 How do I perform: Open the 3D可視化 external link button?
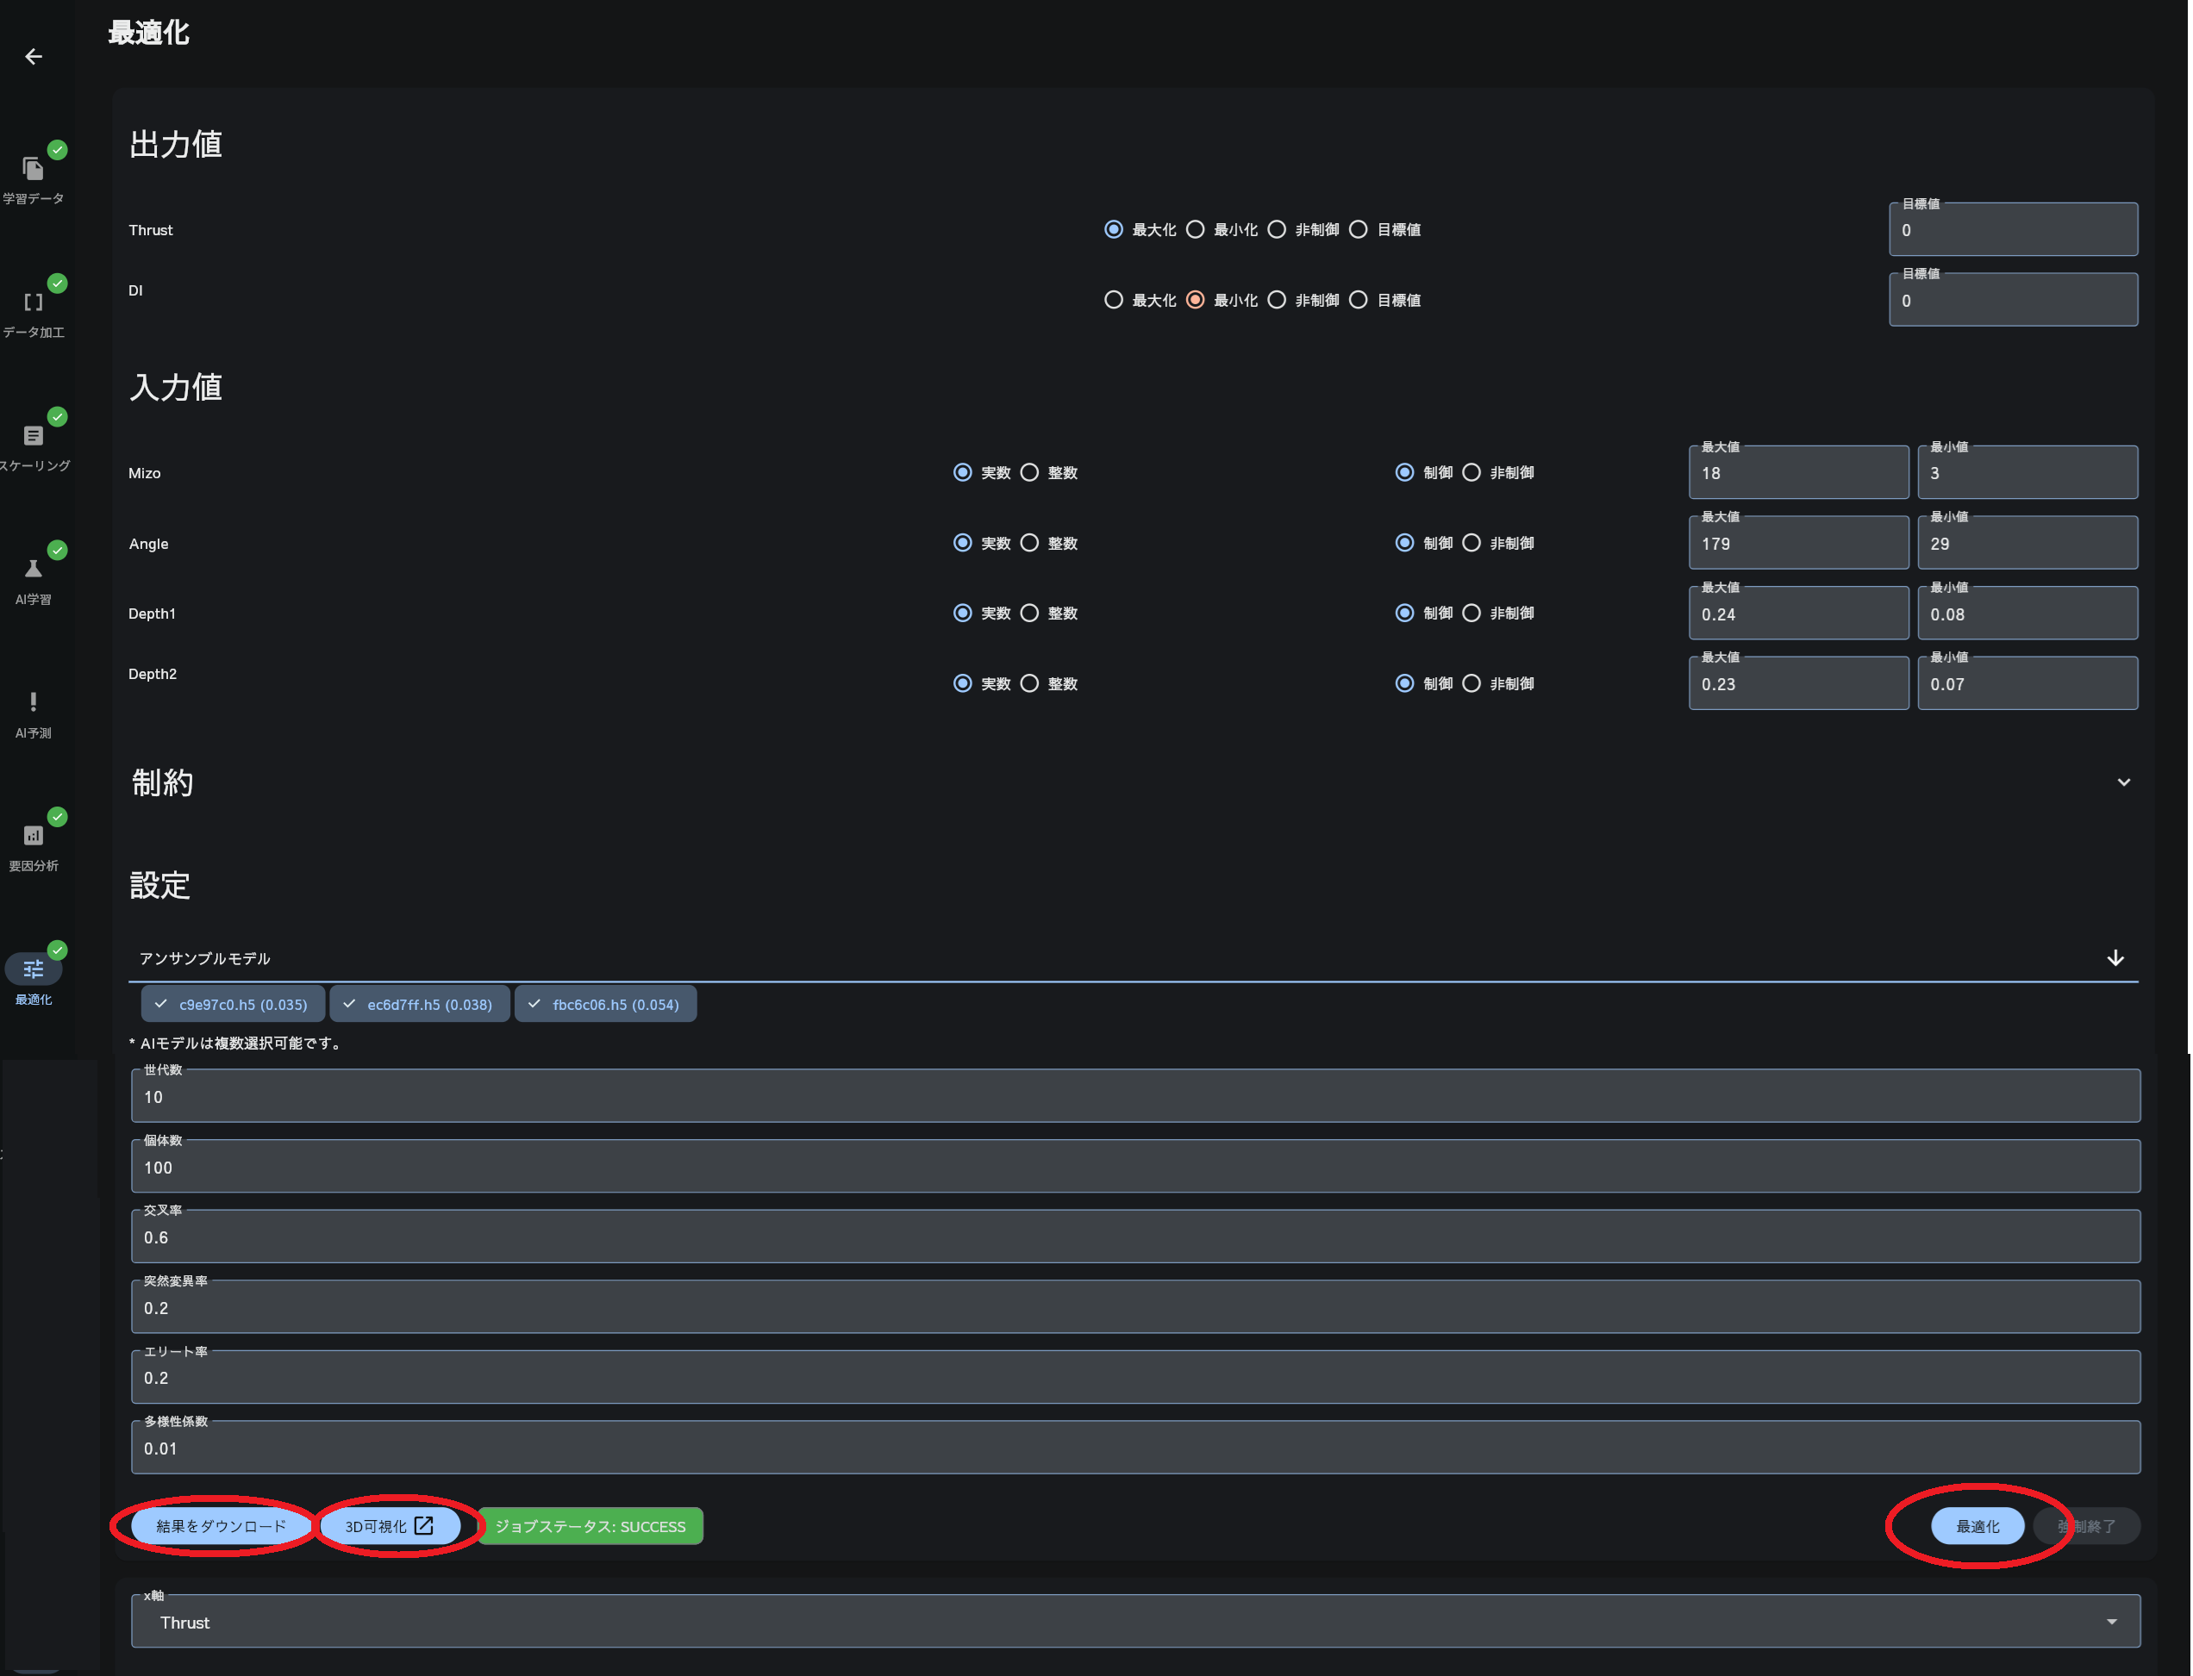389,1526
